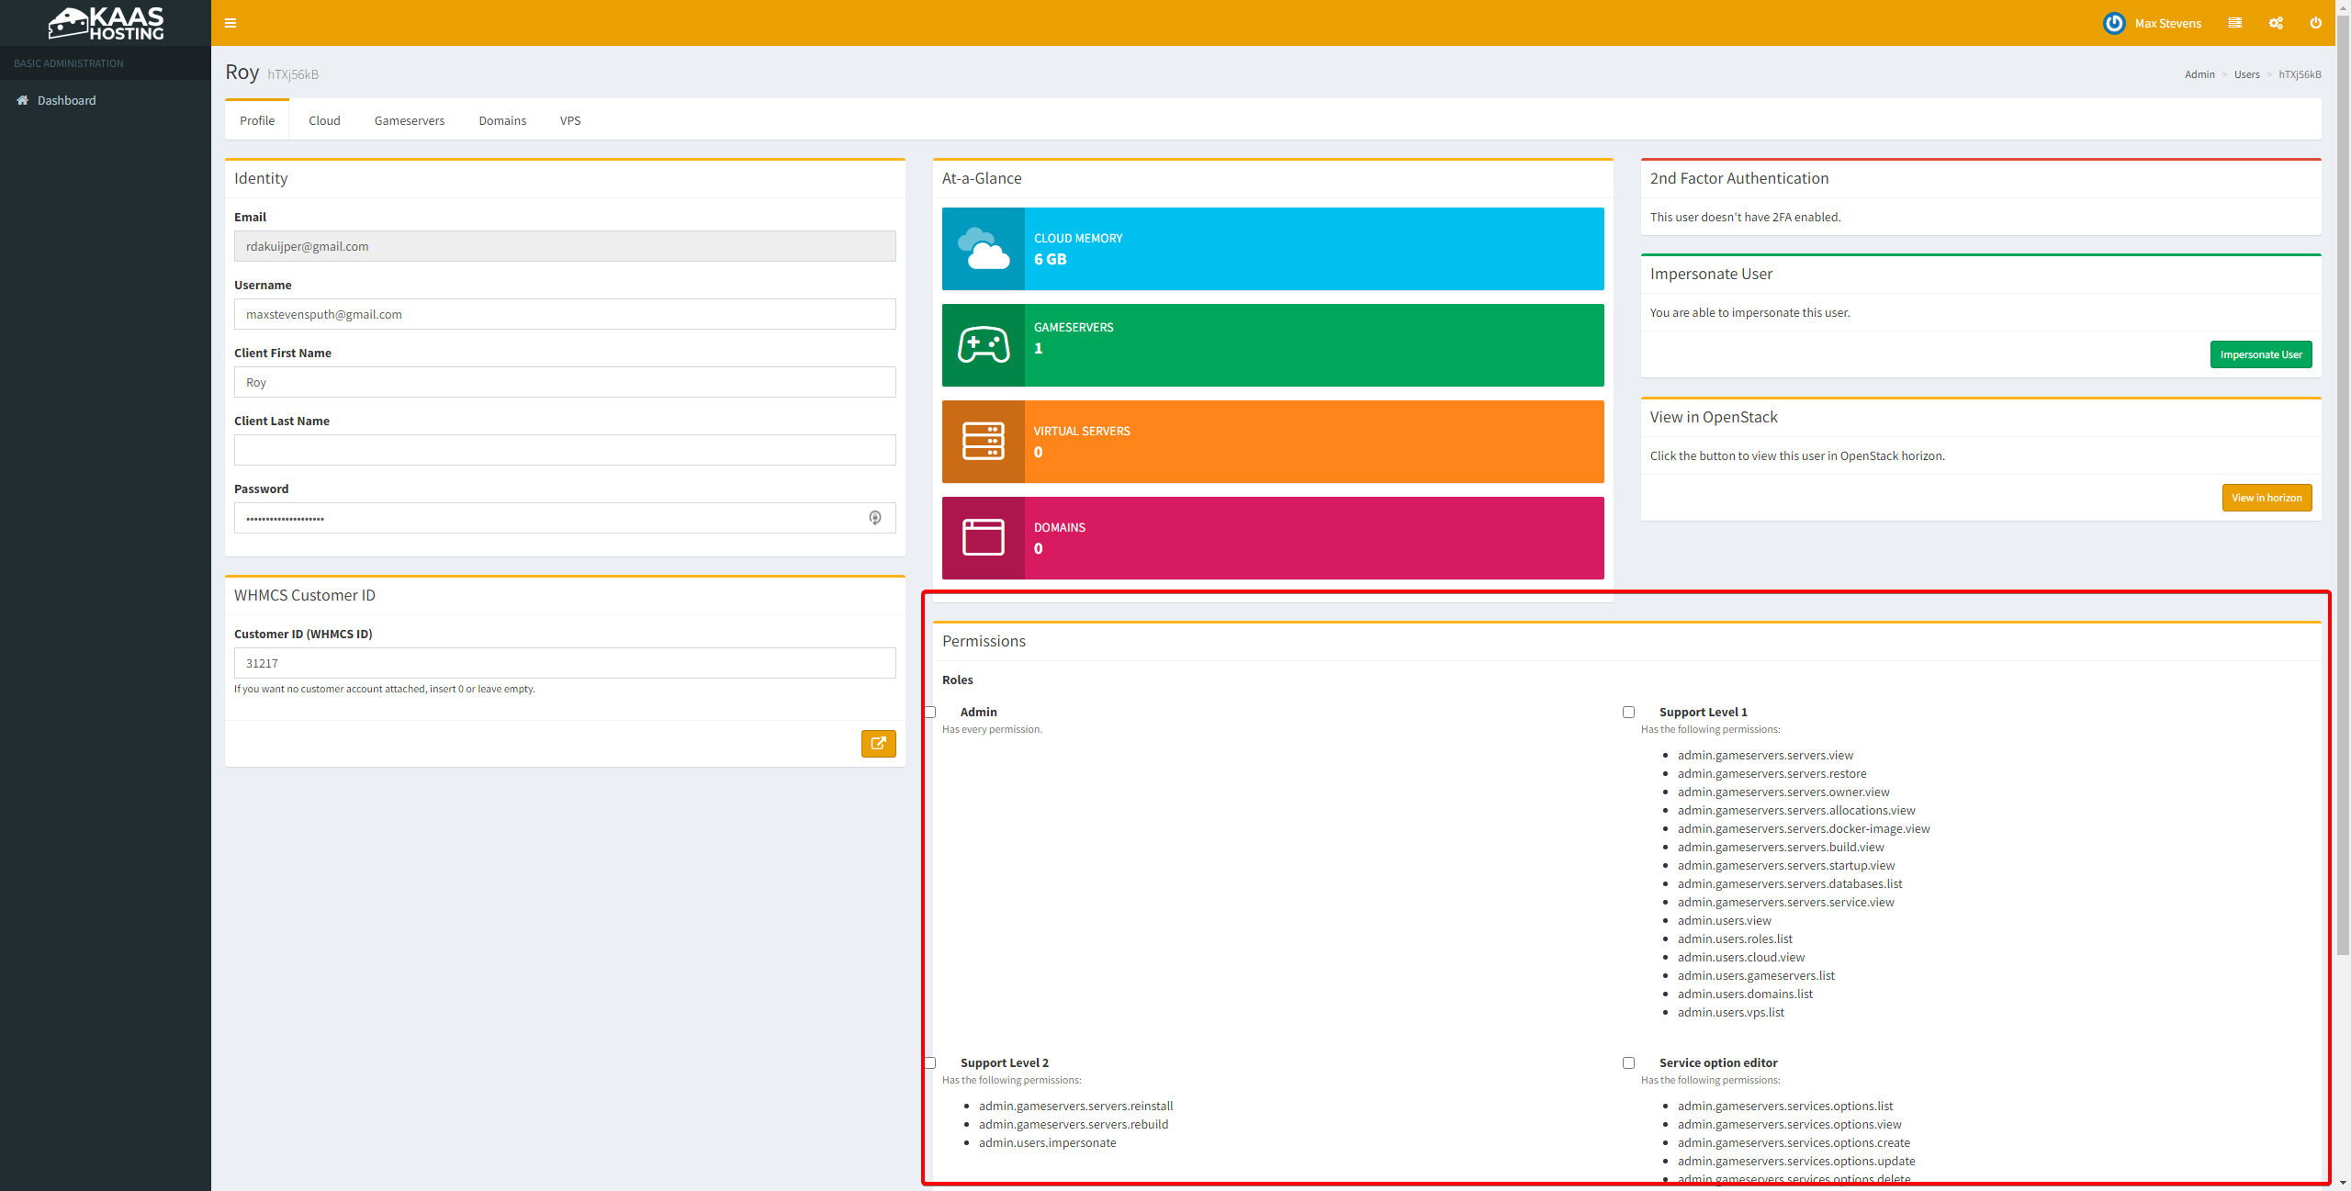Click the Impersonate User button
Viewport: 2351px width, 1191px height.
tap(2260, 354)
